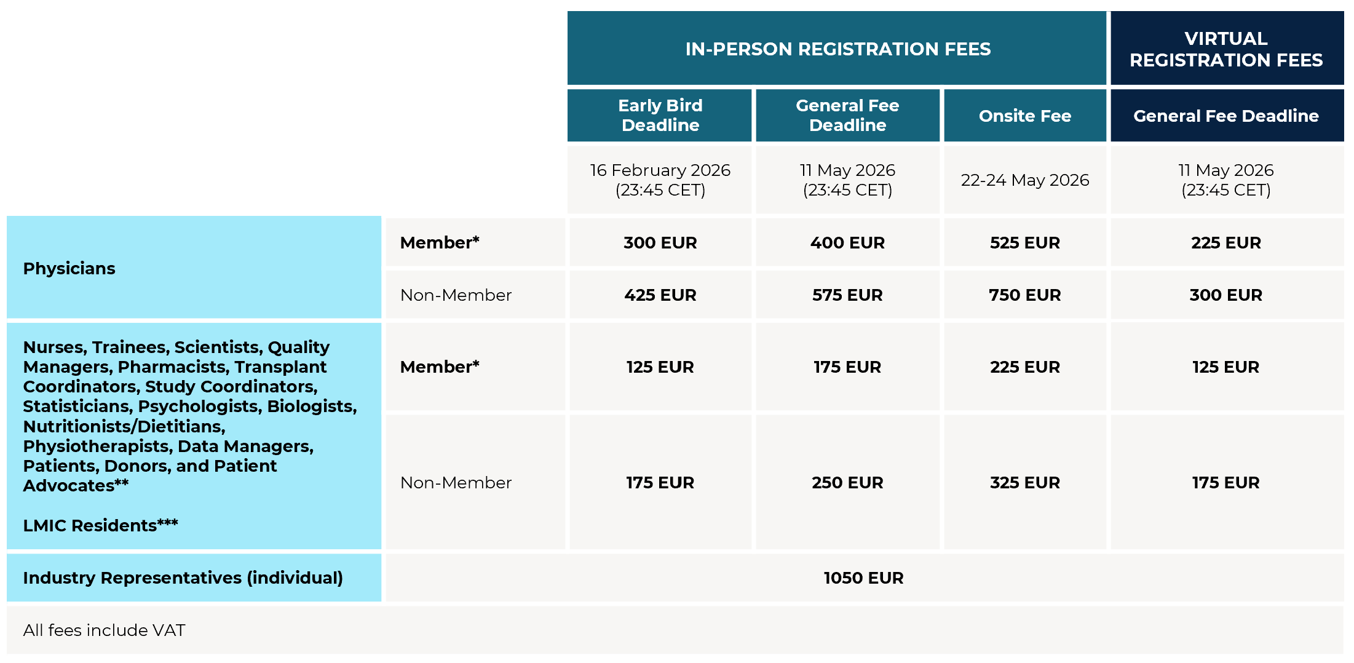Click the 16 February 2026 deadline cell

(660, 180)
